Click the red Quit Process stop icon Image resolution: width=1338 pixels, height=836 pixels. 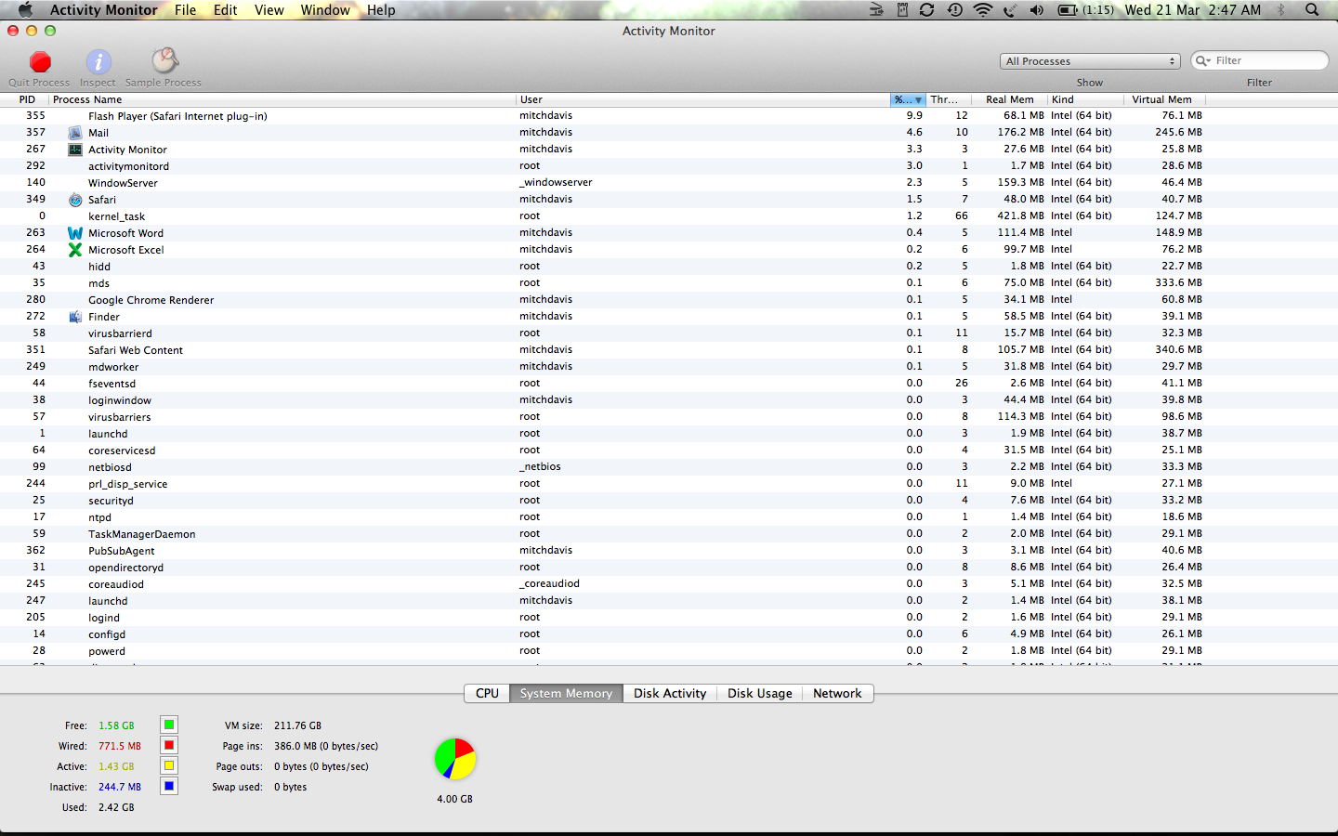40,62
